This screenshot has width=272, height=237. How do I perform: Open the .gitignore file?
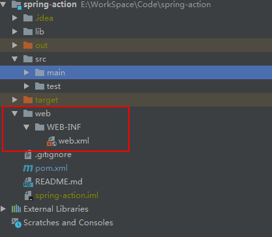tap(53, 155)
